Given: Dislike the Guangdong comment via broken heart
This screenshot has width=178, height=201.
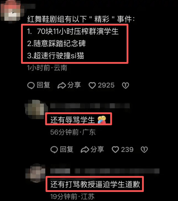Looking at the screenshot, I should [144, 150].
